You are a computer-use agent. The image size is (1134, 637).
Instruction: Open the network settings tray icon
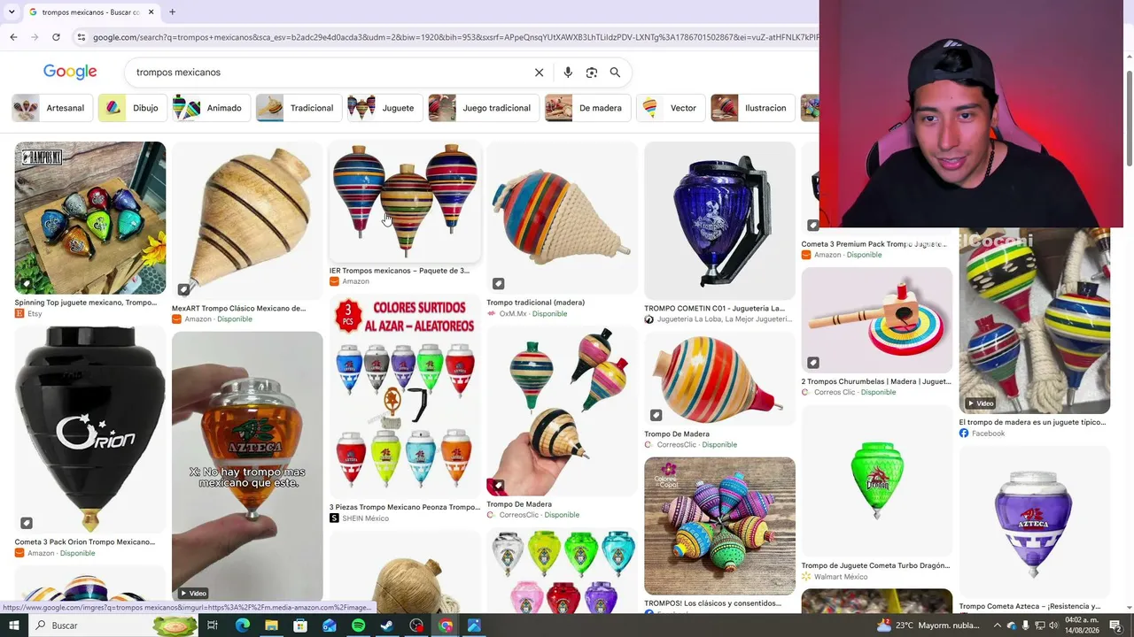1039,625
